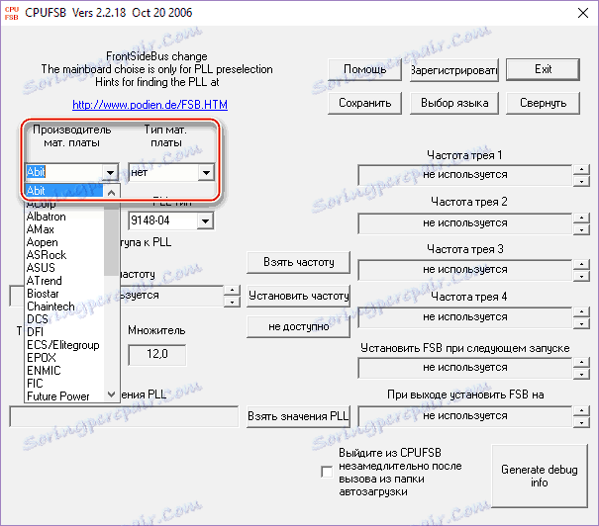Click the не доступно button
The width and height of the screenshot is (599, 526).
point(298,327)
